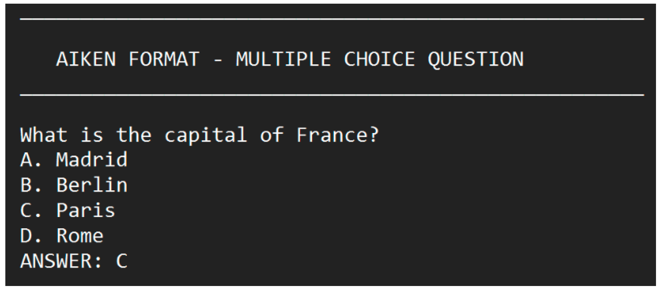This screenshot has height=291, width=661.
Task: Click the word capital in the question
Action: coord(205,135)
